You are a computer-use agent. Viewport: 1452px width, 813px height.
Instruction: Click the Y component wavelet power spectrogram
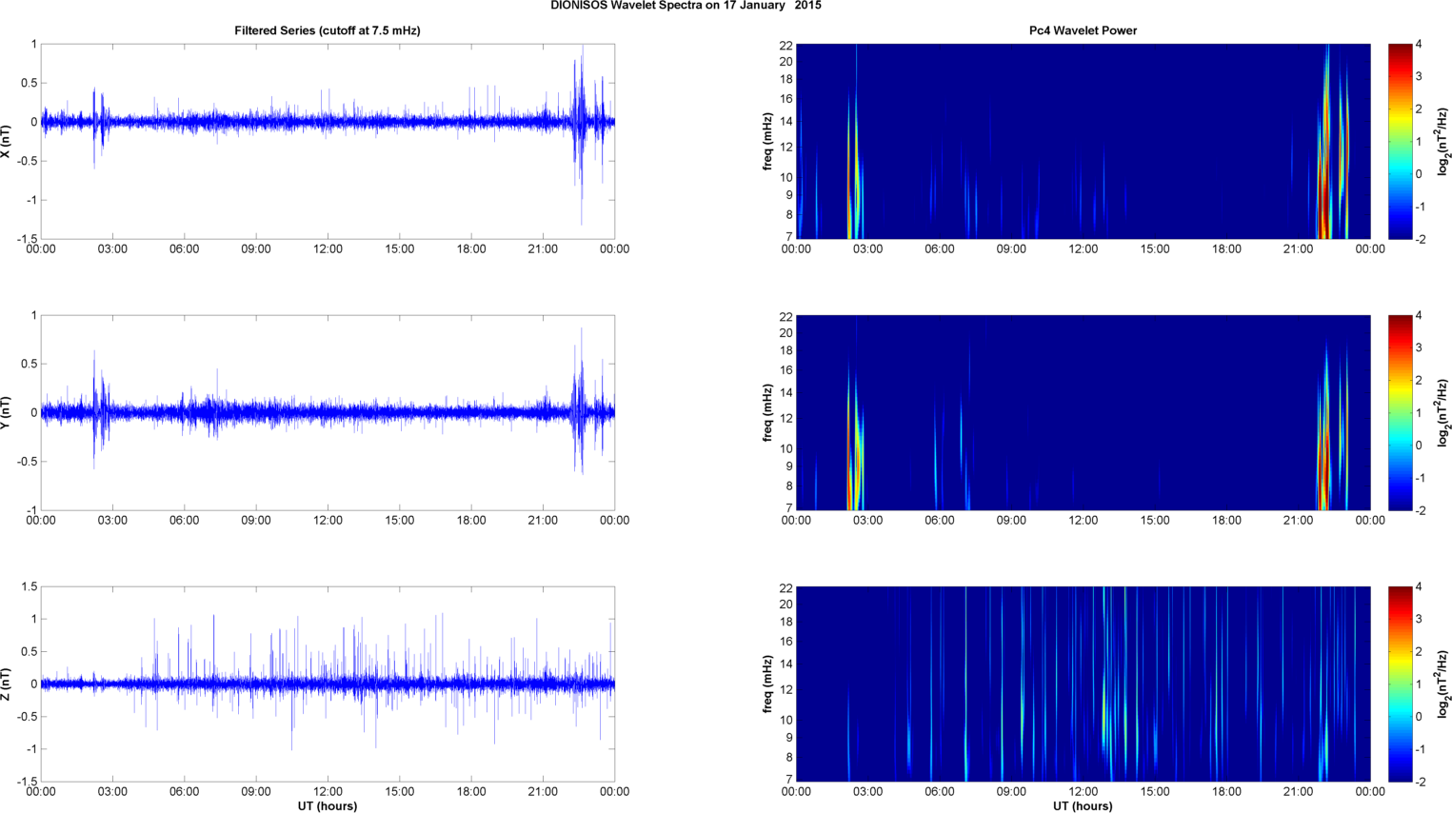coord(1083,412)
